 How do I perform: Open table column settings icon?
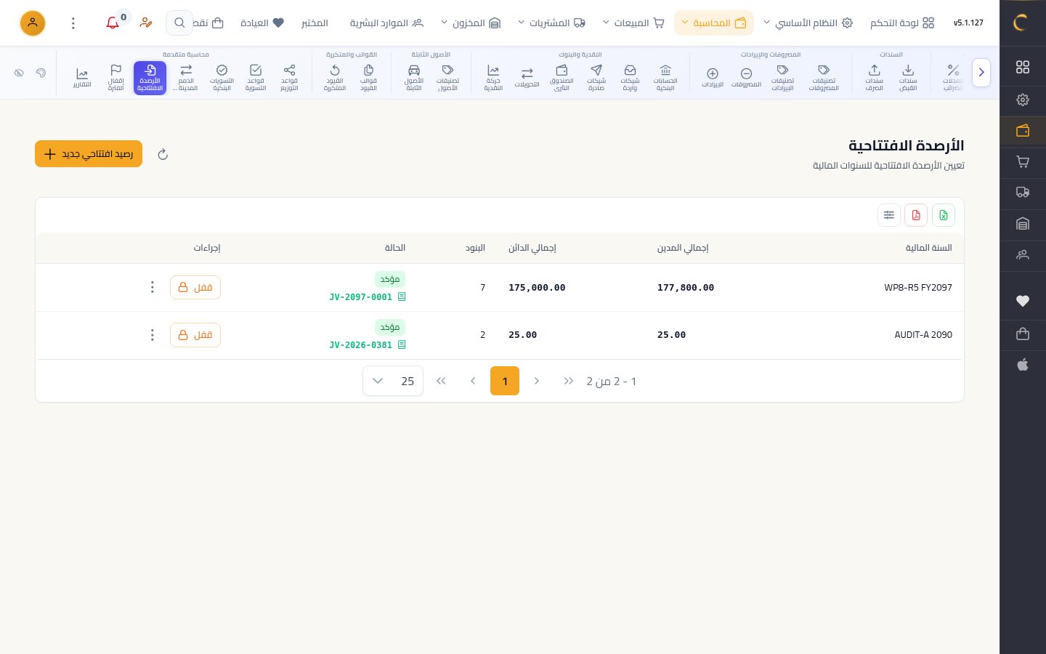point(889,215)
